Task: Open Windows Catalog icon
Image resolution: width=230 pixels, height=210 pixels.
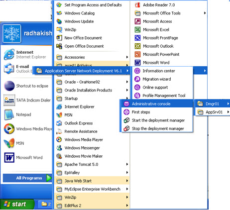Action: coord(59,13)
